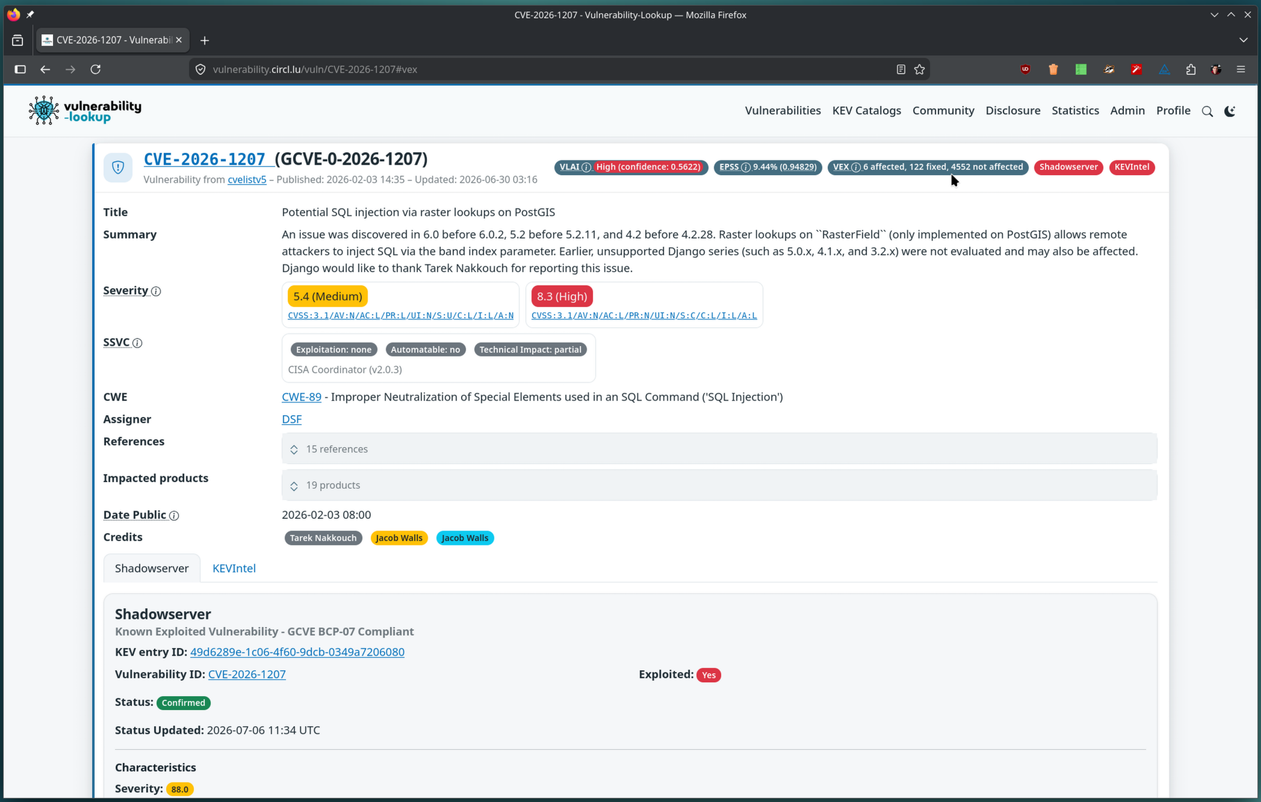Bookmark this page with the star icon

pos(919,69)
